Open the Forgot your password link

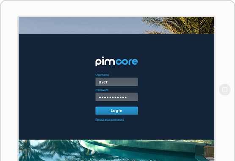(x=110, y=119)
